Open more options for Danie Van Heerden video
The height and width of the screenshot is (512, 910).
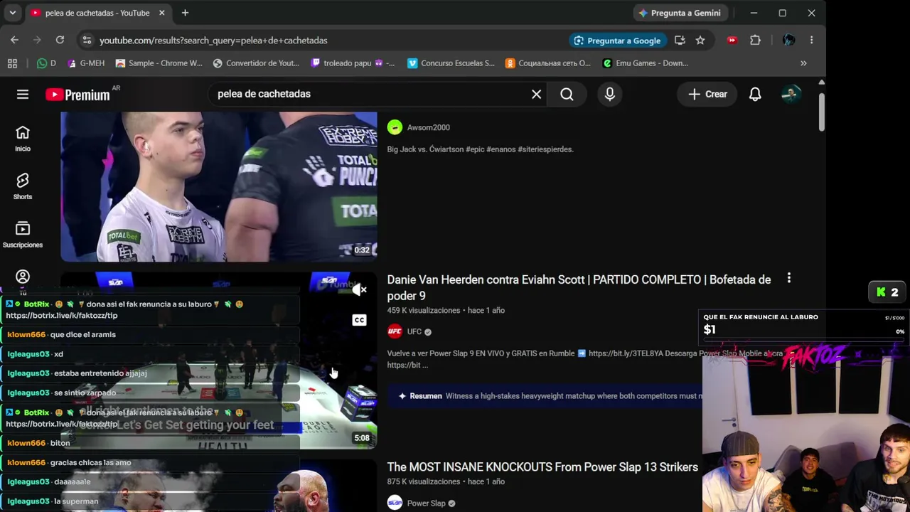click(x=788, y=279)
